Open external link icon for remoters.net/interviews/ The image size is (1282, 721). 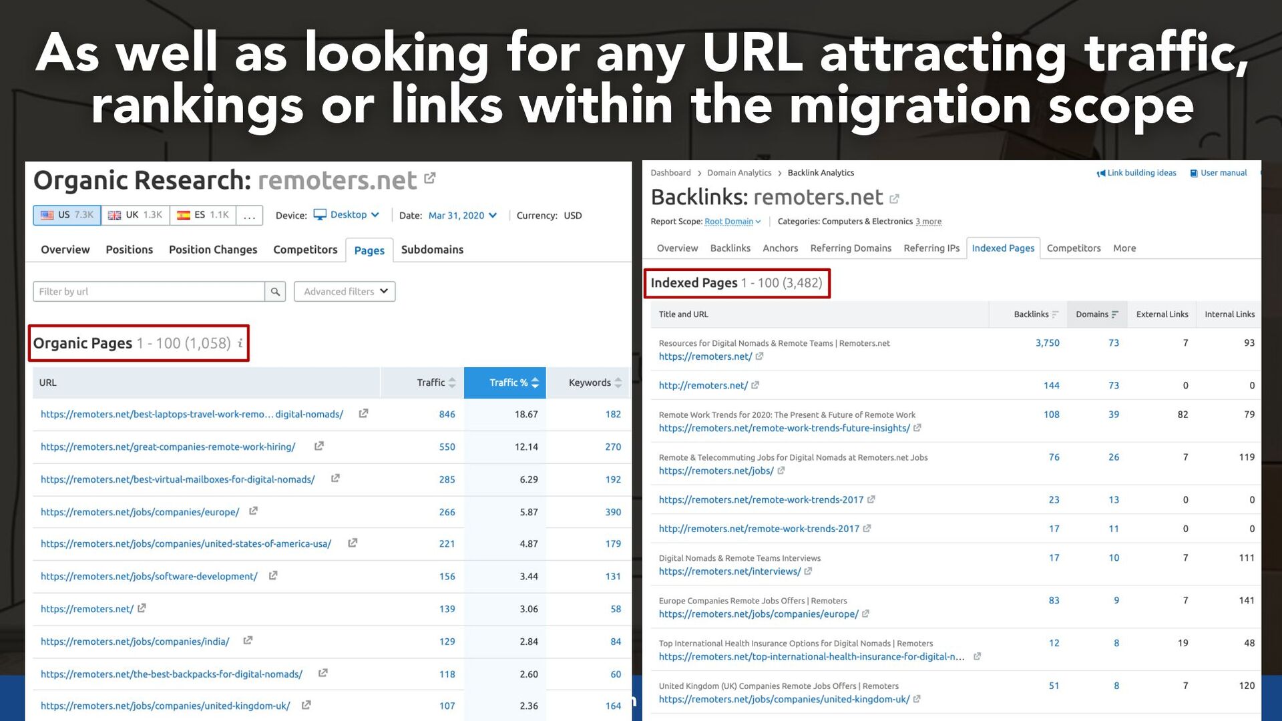[x=808, y=571]
